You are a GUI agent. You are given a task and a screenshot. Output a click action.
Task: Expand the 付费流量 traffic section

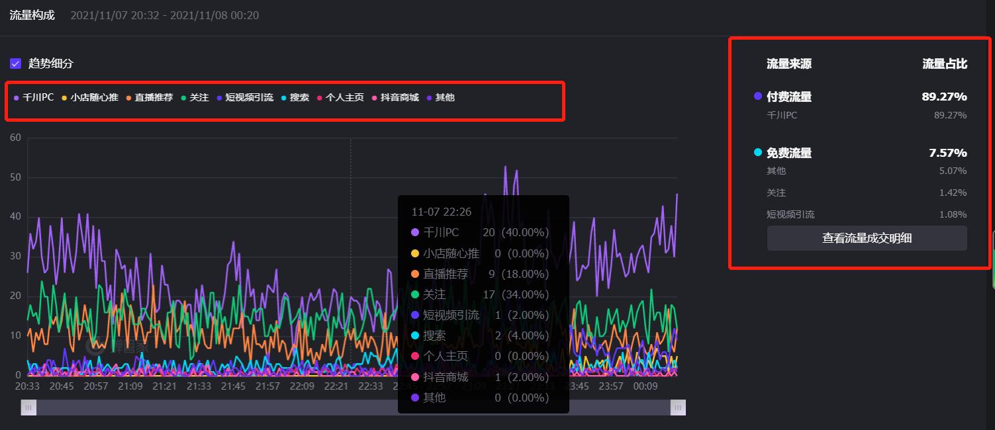pyautogui.click(x=791, y=97)
